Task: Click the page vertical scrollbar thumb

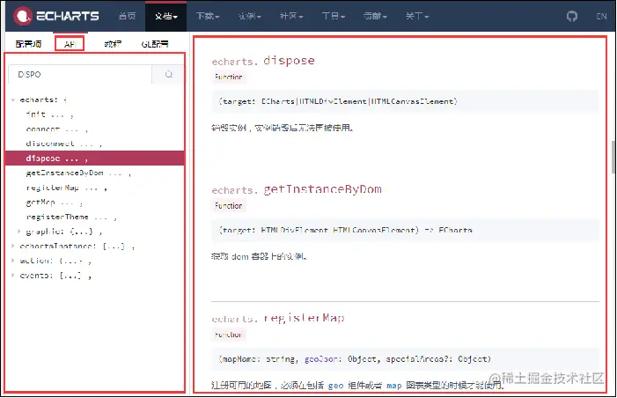Action: click(613, 157)
